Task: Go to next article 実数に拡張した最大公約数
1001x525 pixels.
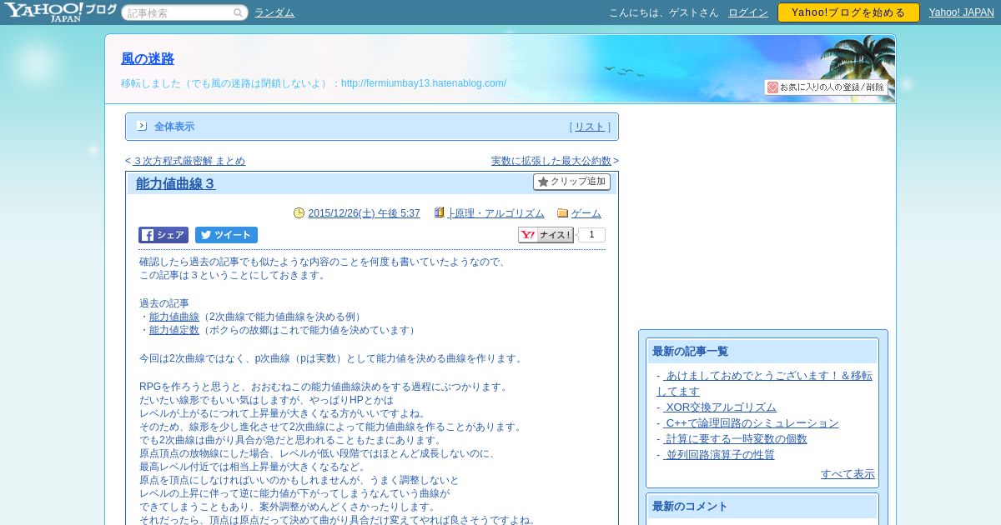Action: (551, 161)
